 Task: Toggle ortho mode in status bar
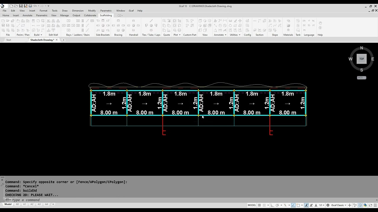point(272,205)
